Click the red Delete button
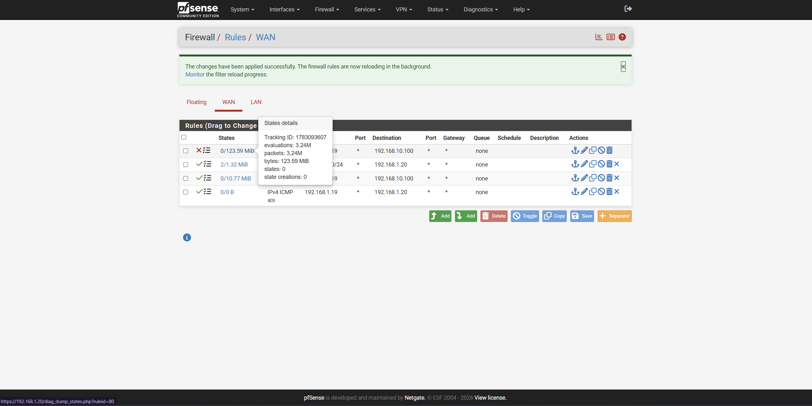 pos(494,216)
